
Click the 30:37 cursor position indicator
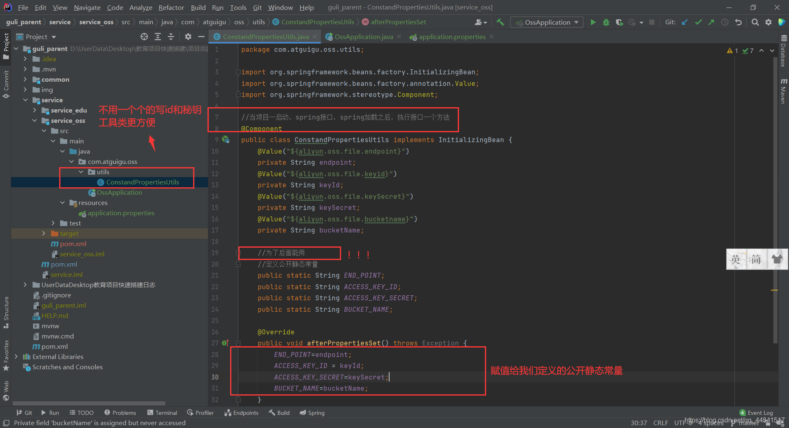[x=639, y=423]
